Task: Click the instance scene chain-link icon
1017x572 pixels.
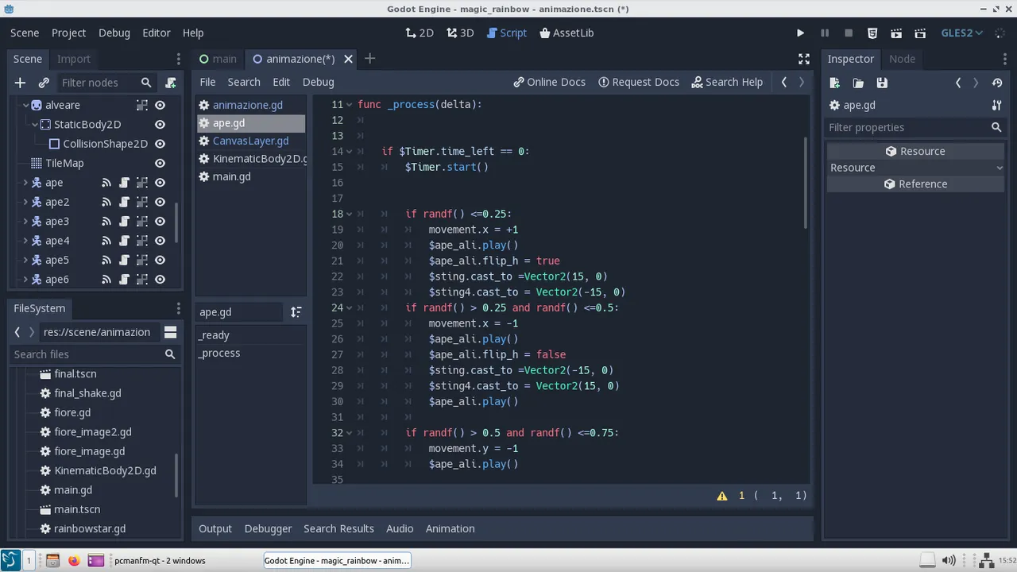Action: coord(44,83)
